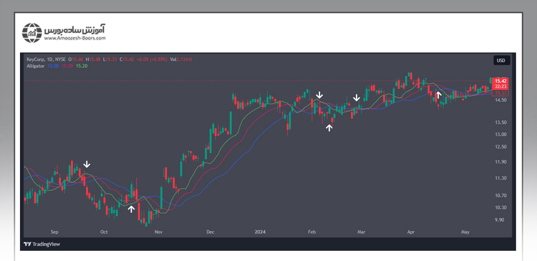The image size is (537, 261).
Task: Click the up arrow marker in mid-February
Action: point(329,128)
